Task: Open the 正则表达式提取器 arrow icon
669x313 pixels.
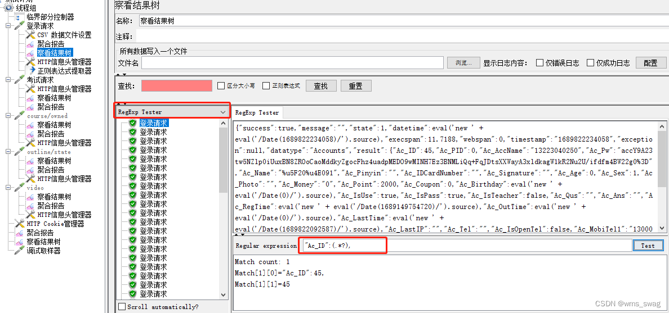Action: [30, 71]
